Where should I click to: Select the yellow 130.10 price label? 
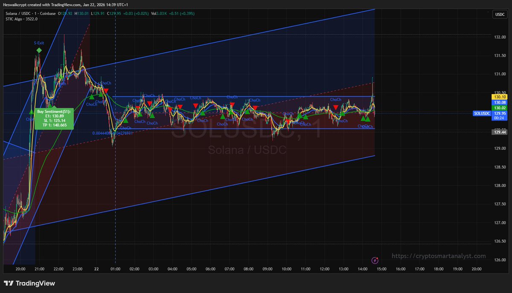(499, 97)
